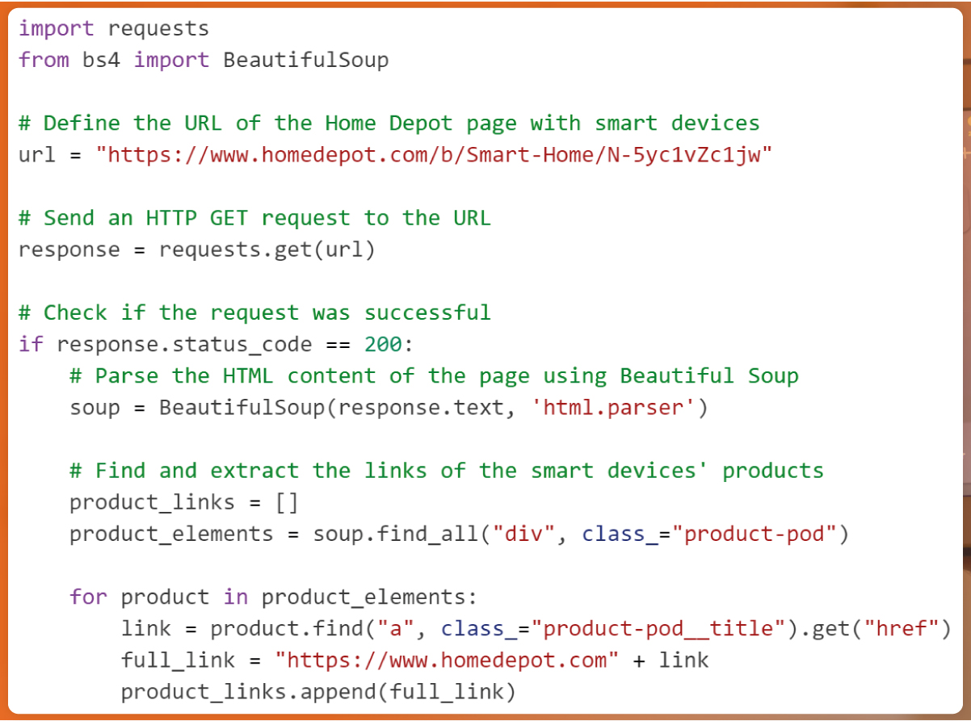Screen dimensions: 971x721
Task: Click the "href" string in get call
Action: click(901, 629)
